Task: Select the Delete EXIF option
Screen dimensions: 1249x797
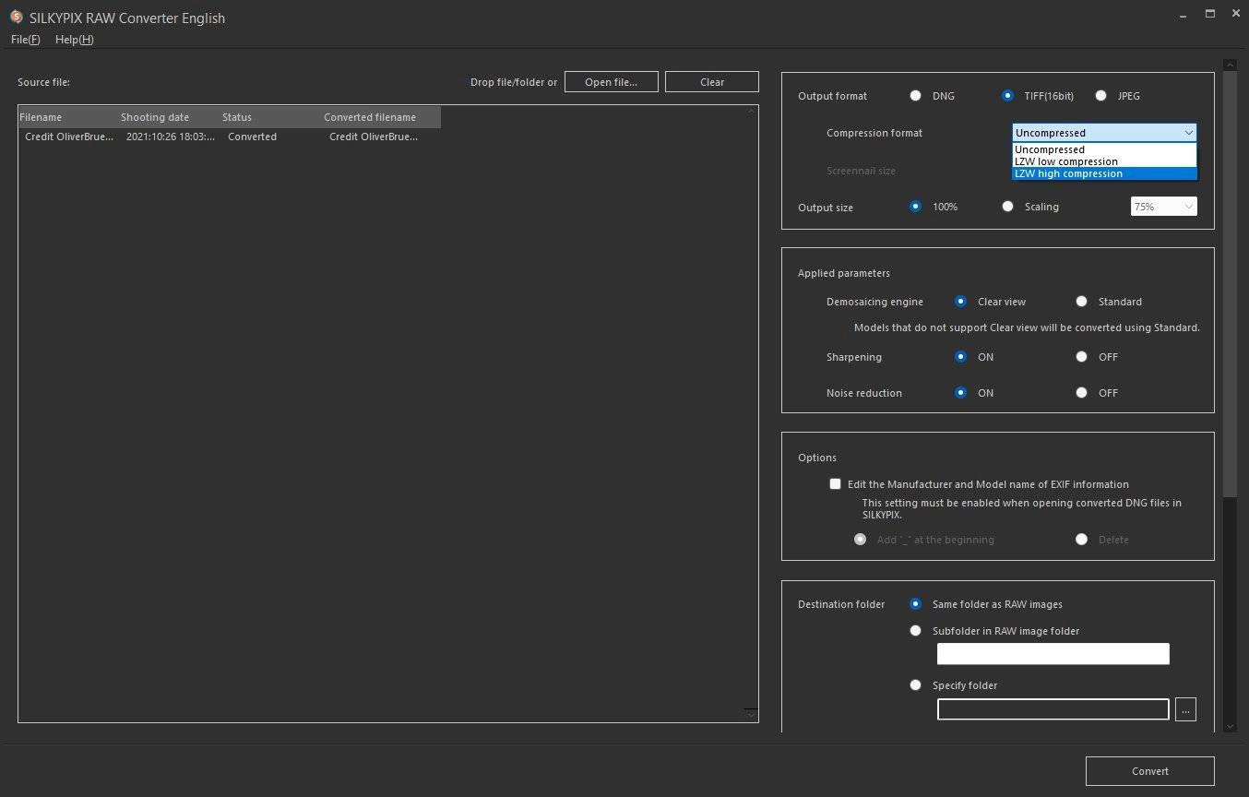Action: (1081, 539)
